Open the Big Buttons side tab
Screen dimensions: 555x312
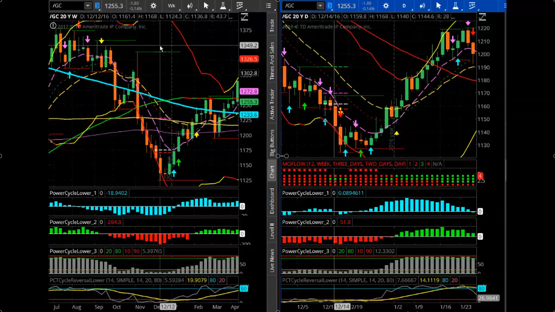click(272, 143)
